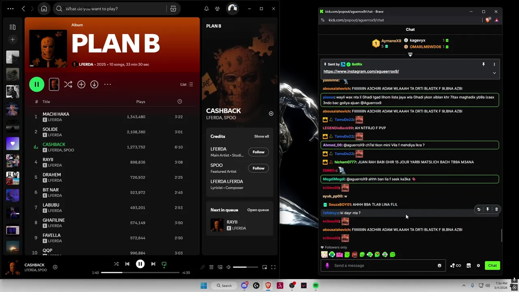Reply to the hovered chat message
This screenshot has height=292, width=519.
click(x=478, y=209)
